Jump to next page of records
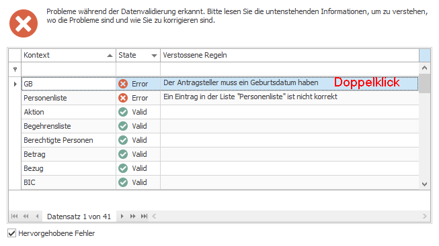439x246 pixels. [132, 216]
